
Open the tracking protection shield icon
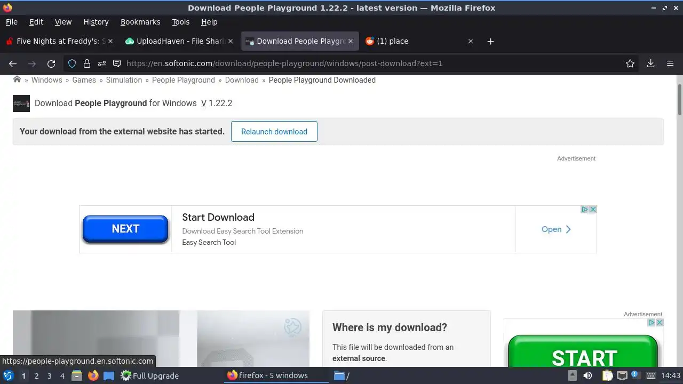point(72,63)
